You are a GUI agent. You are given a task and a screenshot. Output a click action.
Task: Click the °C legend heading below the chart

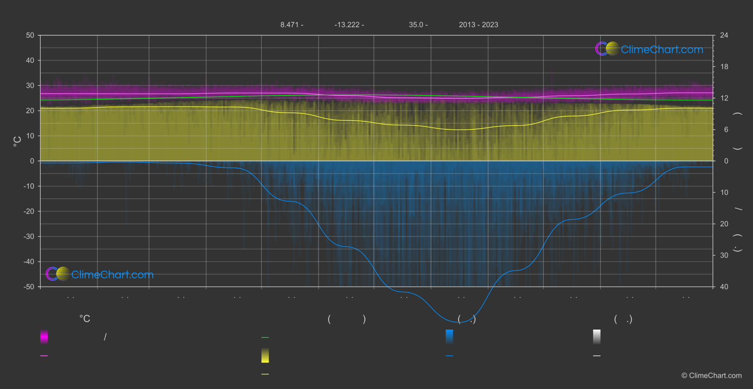85,319
